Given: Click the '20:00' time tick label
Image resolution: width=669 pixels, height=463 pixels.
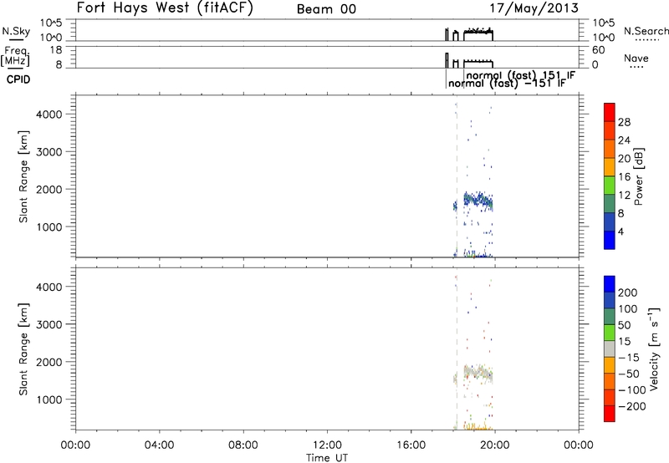Looking at the screenshot, I should point(494,445).
